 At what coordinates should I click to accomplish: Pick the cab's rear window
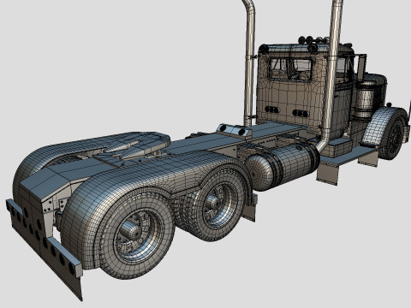click(x=290, y=70)
